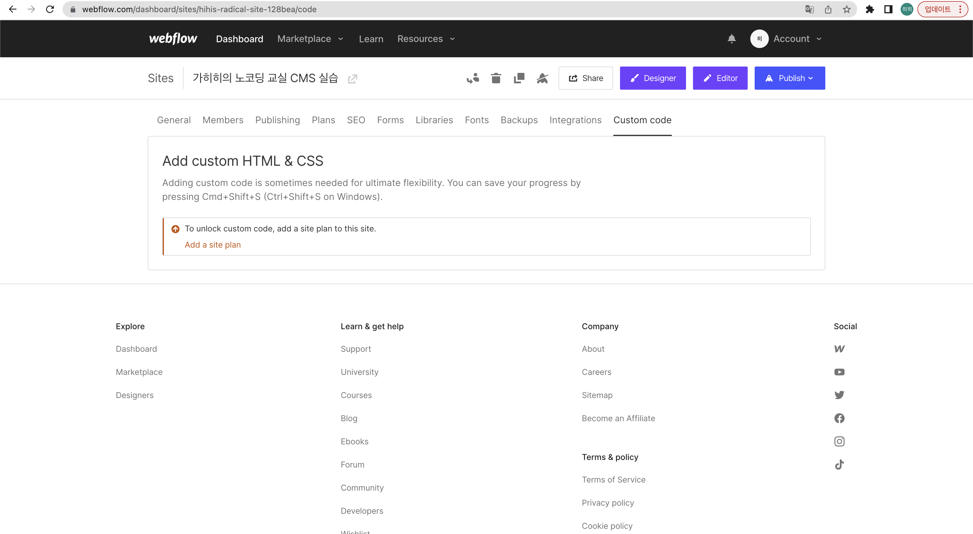Screen dimensions: 973x534
Task: Bookmark this page with the star icon
Action: click(846, 9)
